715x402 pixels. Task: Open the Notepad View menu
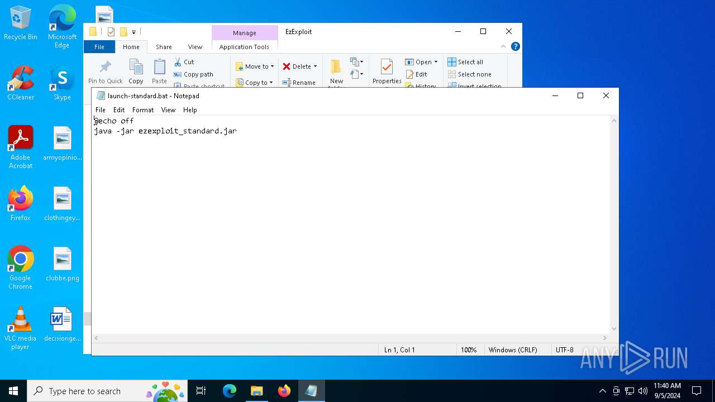[x=168, y=110]
